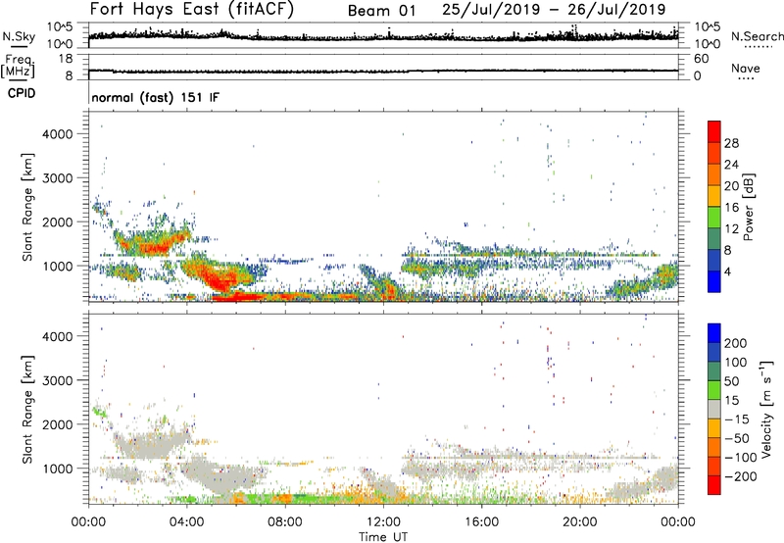The height and width of the screenshot is (543, 784).
Task: Click the sky noise trace in the N.Sky panel
Action: (383, 37)
